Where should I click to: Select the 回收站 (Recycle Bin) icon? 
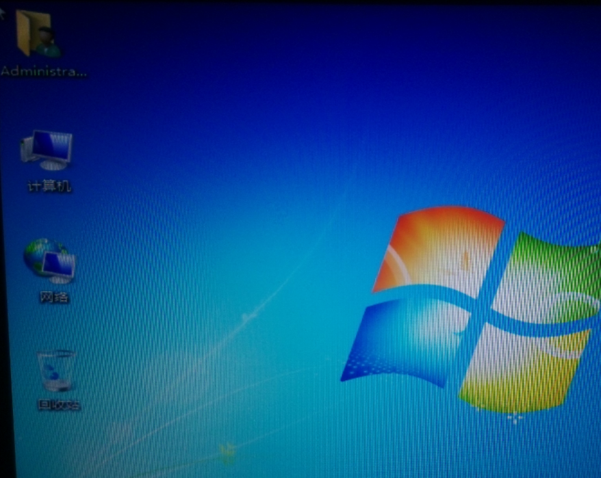tap(56, 371)
